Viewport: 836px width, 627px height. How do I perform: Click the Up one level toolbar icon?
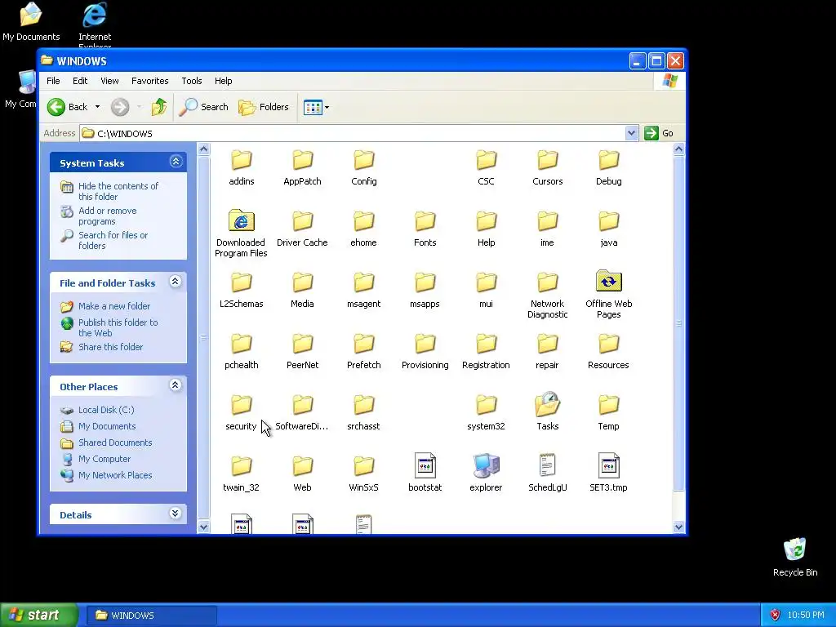coord(159,107)
